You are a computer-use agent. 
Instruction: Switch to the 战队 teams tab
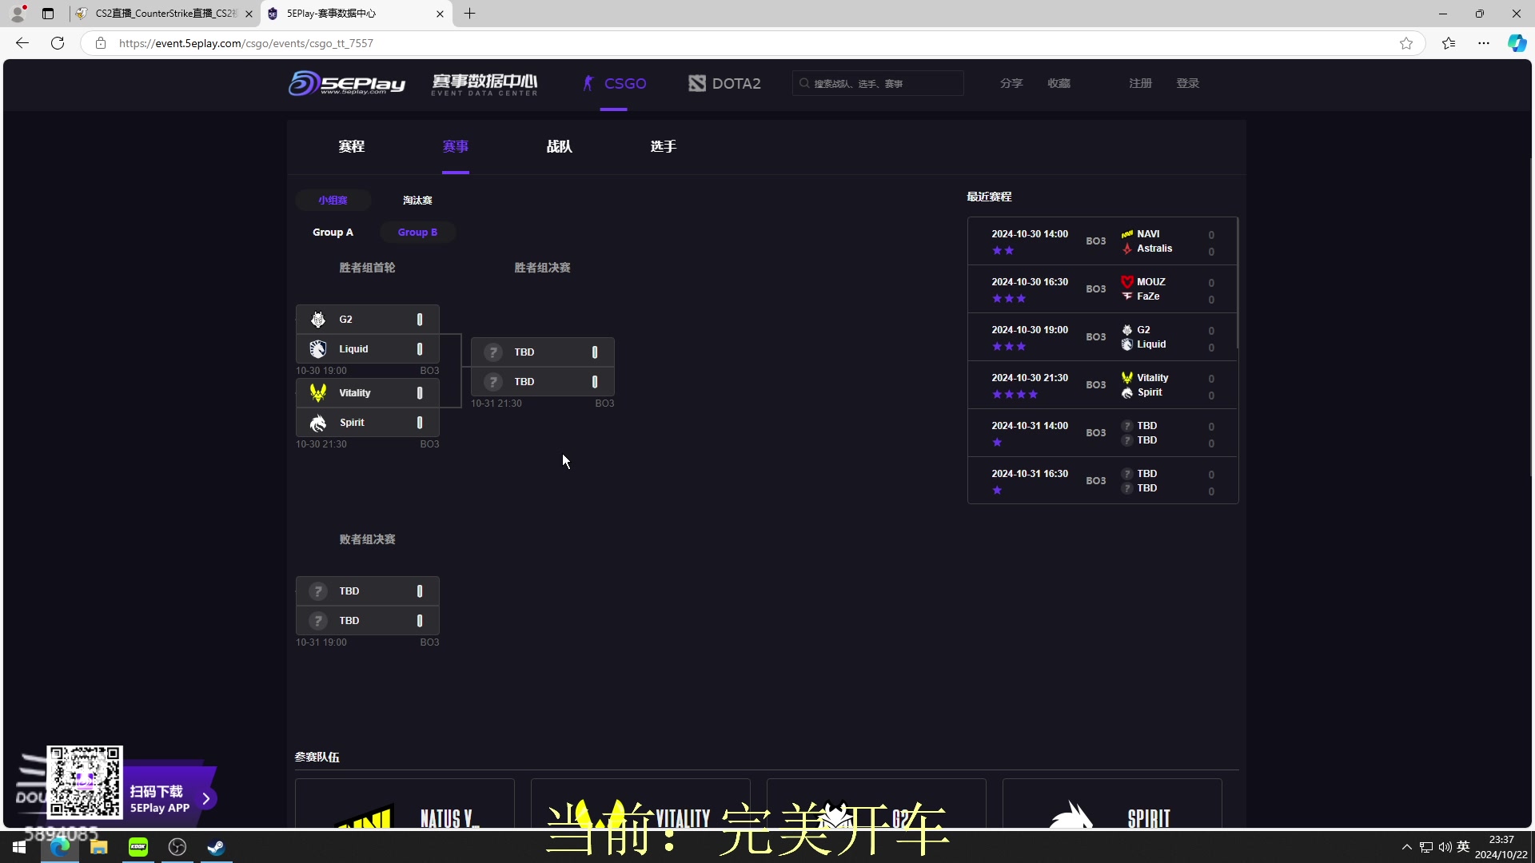click(x=560, y=146)
